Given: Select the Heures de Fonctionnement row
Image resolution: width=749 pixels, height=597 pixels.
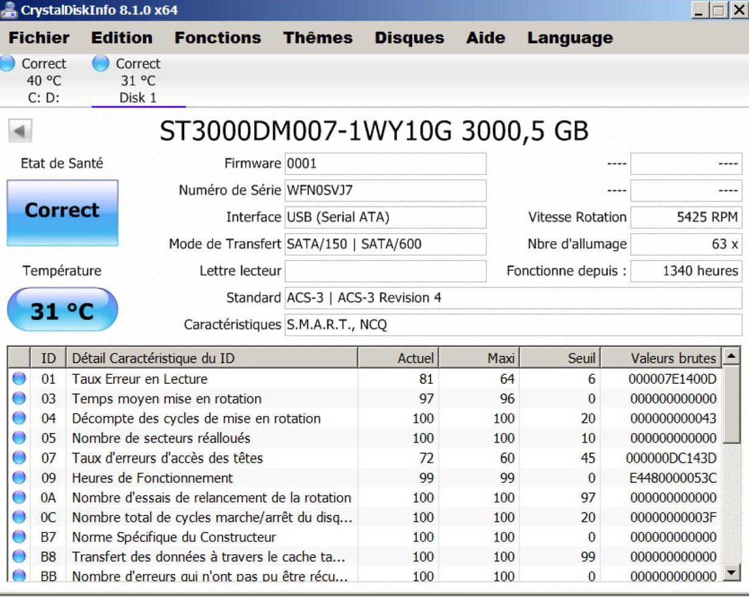Looking at the screenshot, I should pyautogui.click(x=365, y=477).
